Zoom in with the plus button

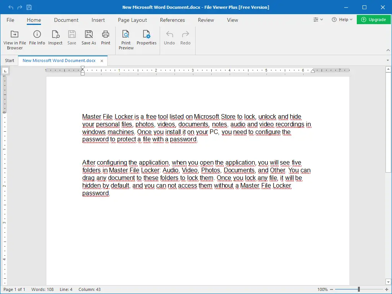pyautogui.click(x=387, y=289)
